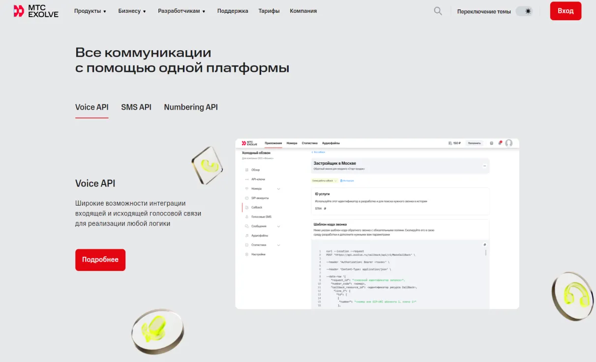Expand the Бизнесу dropdown menu

pos(132,11)
